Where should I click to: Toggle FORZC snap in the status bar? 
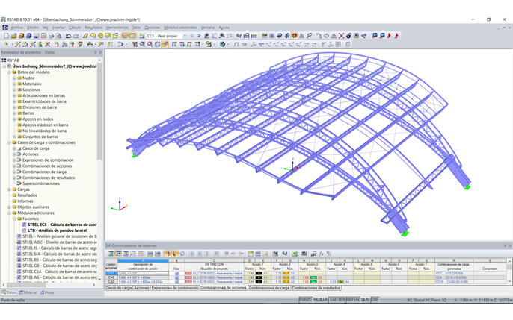[306, 300]
